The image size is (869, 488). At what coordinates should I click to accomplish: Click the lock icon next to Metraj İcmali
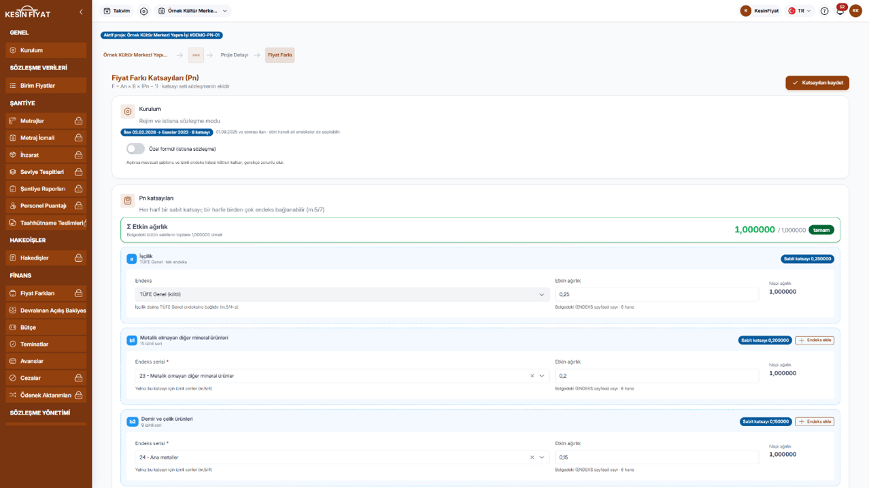[79, 138]
